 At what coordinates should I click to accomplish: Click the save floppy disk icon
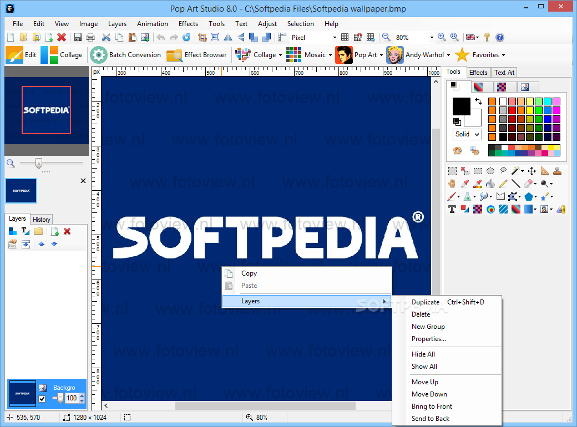[77, 37]
